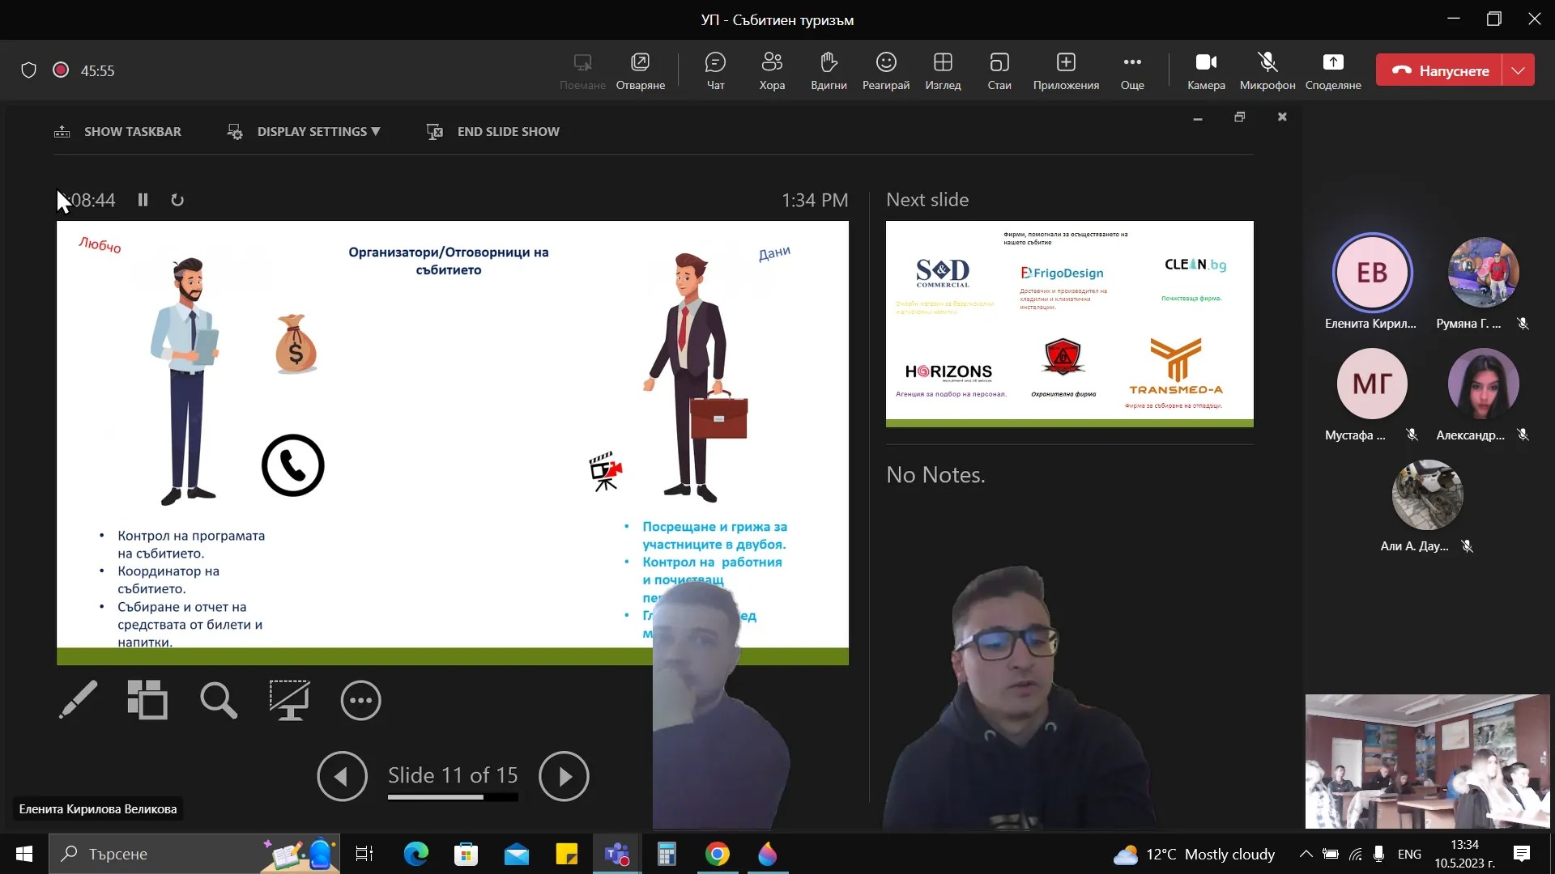Image resolution: width=1555 pixels, height=874 pixels.
Task: Click the shield security icon
Action: [x=28, y=70]
